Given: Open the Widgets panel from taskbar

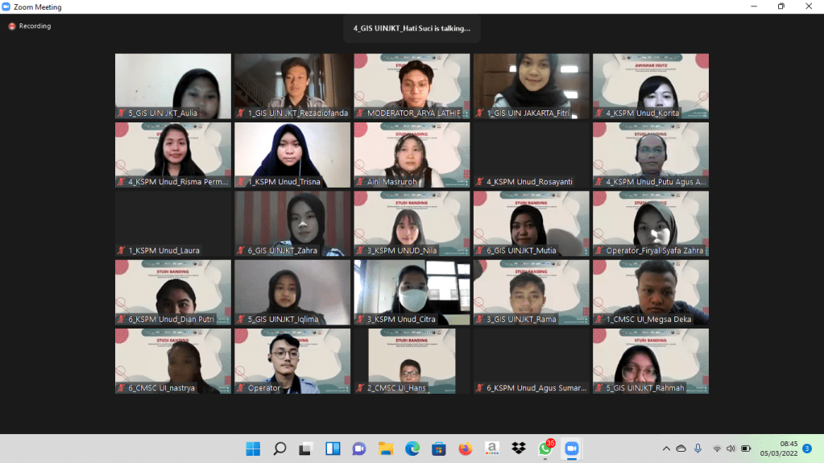Looking at the screenshot, I should coord(333,449).
